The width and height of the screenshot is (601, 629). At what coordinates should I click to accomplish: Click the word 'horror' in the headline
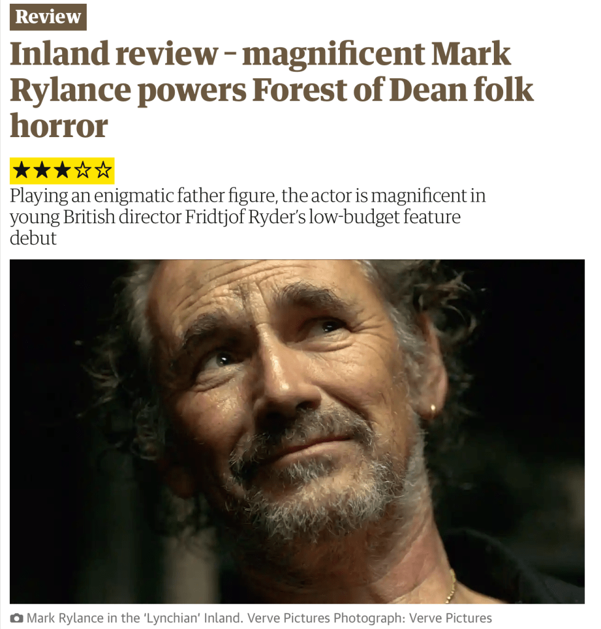click(x=59, y=126)
